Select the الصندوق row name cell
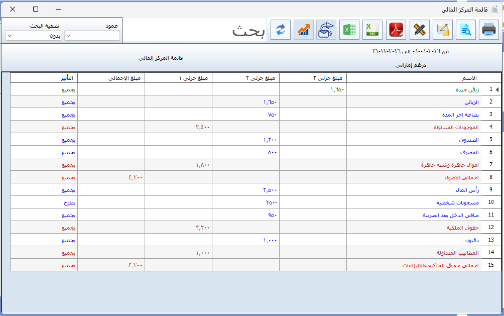The image size is (504, 316). click(413, 140)
